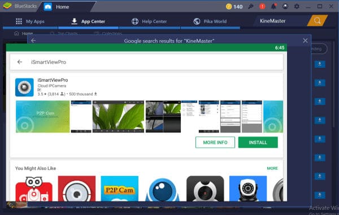Open the Help Center tab

click(149, 21)
